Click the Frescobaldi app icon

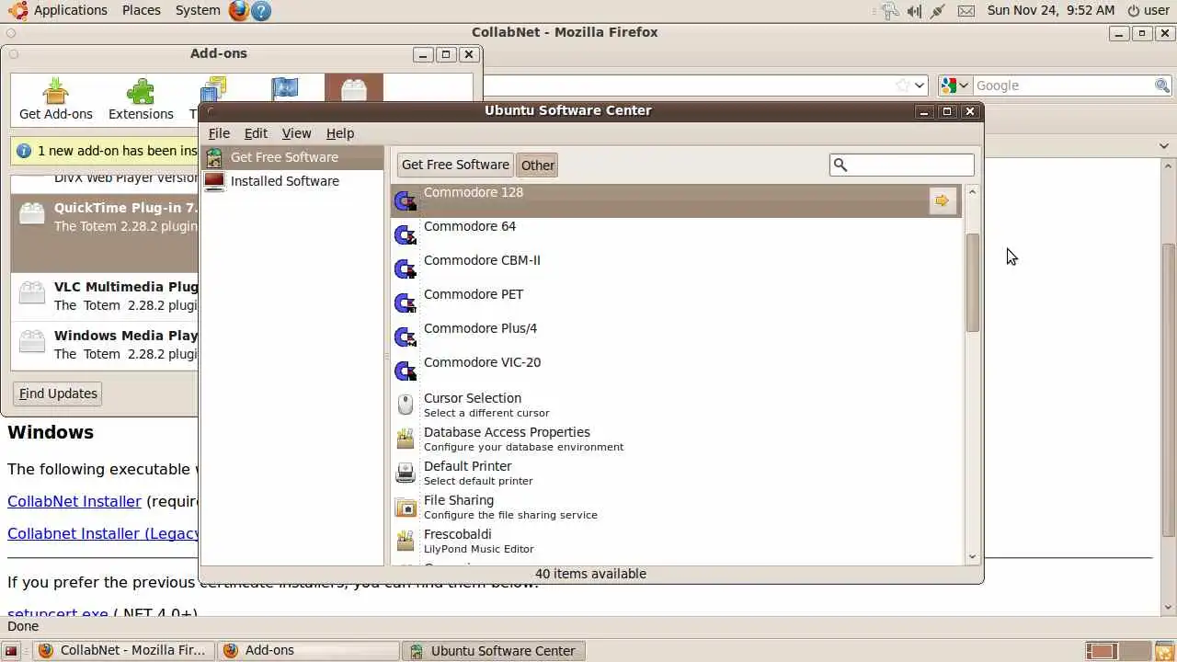tap(406, 541)
